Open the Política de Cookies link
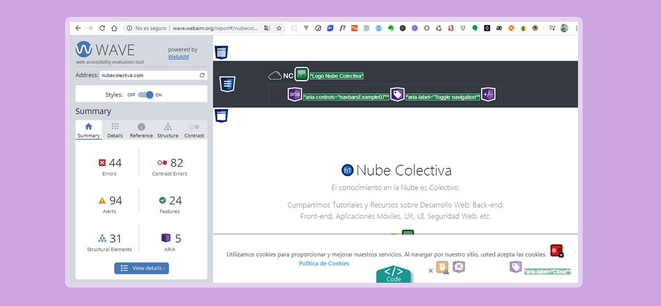 pyautogui.click(x=324, y=263)
